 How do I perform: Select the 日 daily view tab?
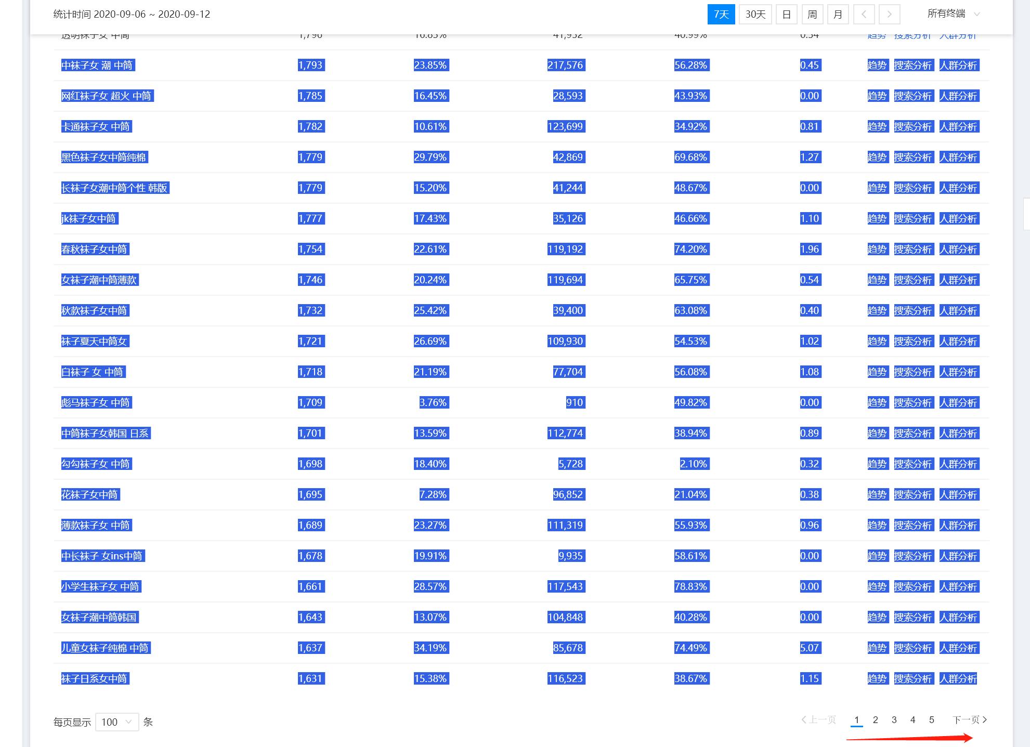pos(786,15)
